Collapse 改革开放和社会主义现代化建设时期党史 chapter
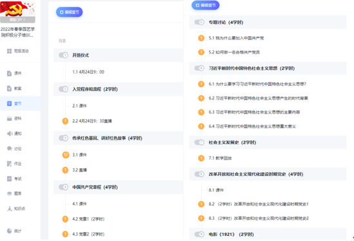The width and height of the screenshot is (354, 241). [x=268, y=174]
